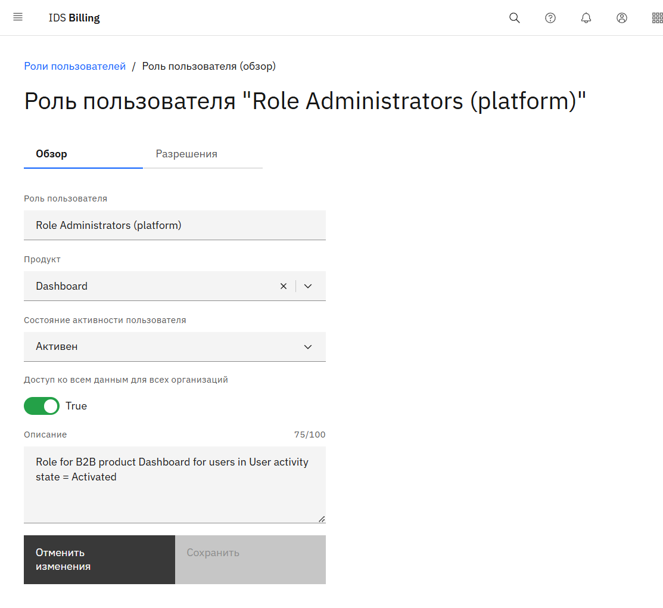Select the Обзор tab

[x=52, y=154]
